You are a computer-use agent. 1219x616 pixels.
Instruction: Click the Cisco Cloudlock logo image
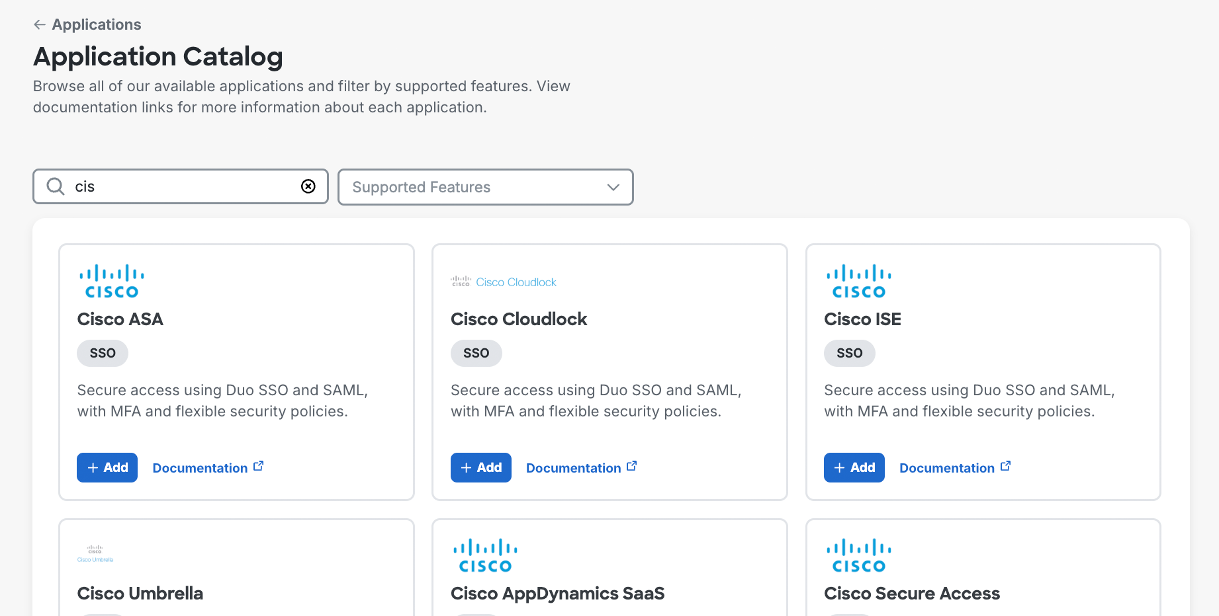click(504, 282)
